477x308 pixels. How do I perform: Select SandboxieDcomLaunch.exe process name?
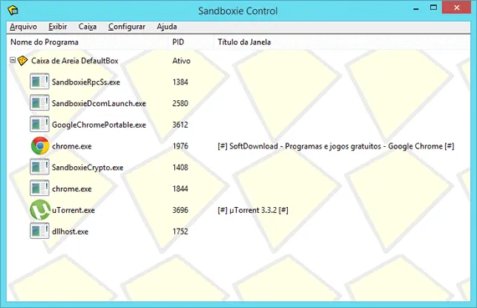[99, 104]
